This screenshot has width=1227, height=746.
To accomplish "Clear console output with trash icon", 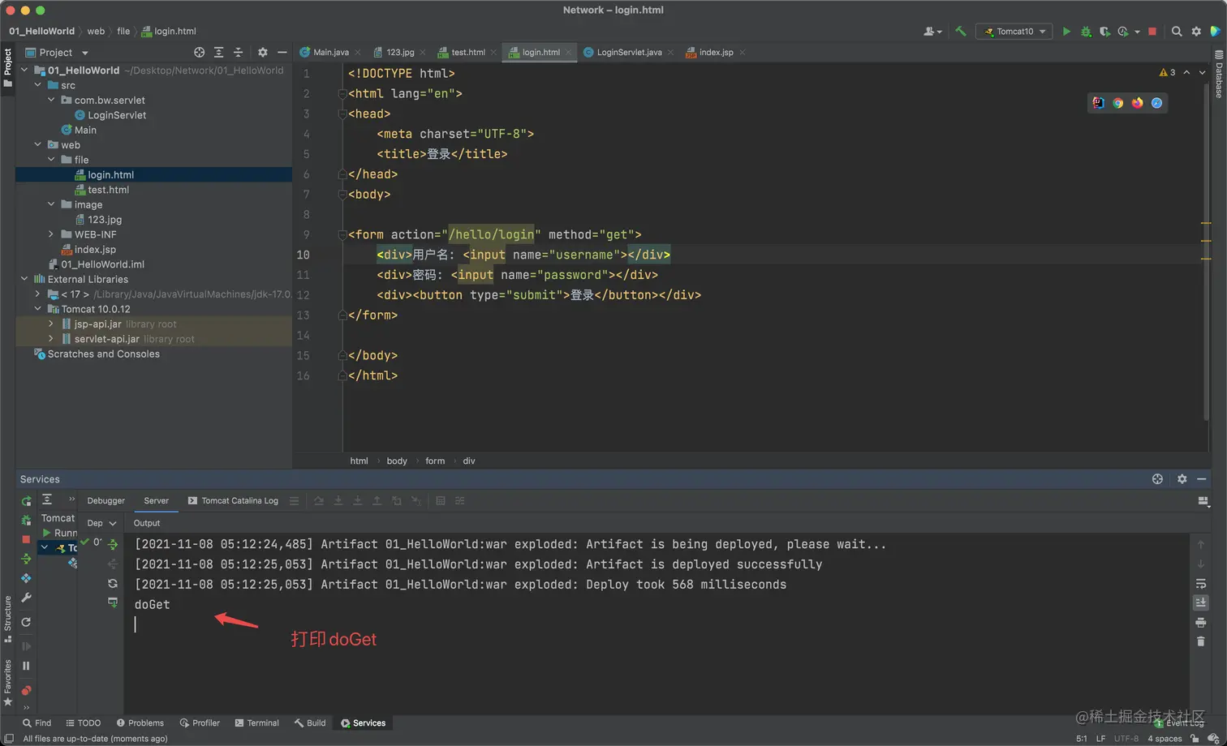I will pos(1201,641).
